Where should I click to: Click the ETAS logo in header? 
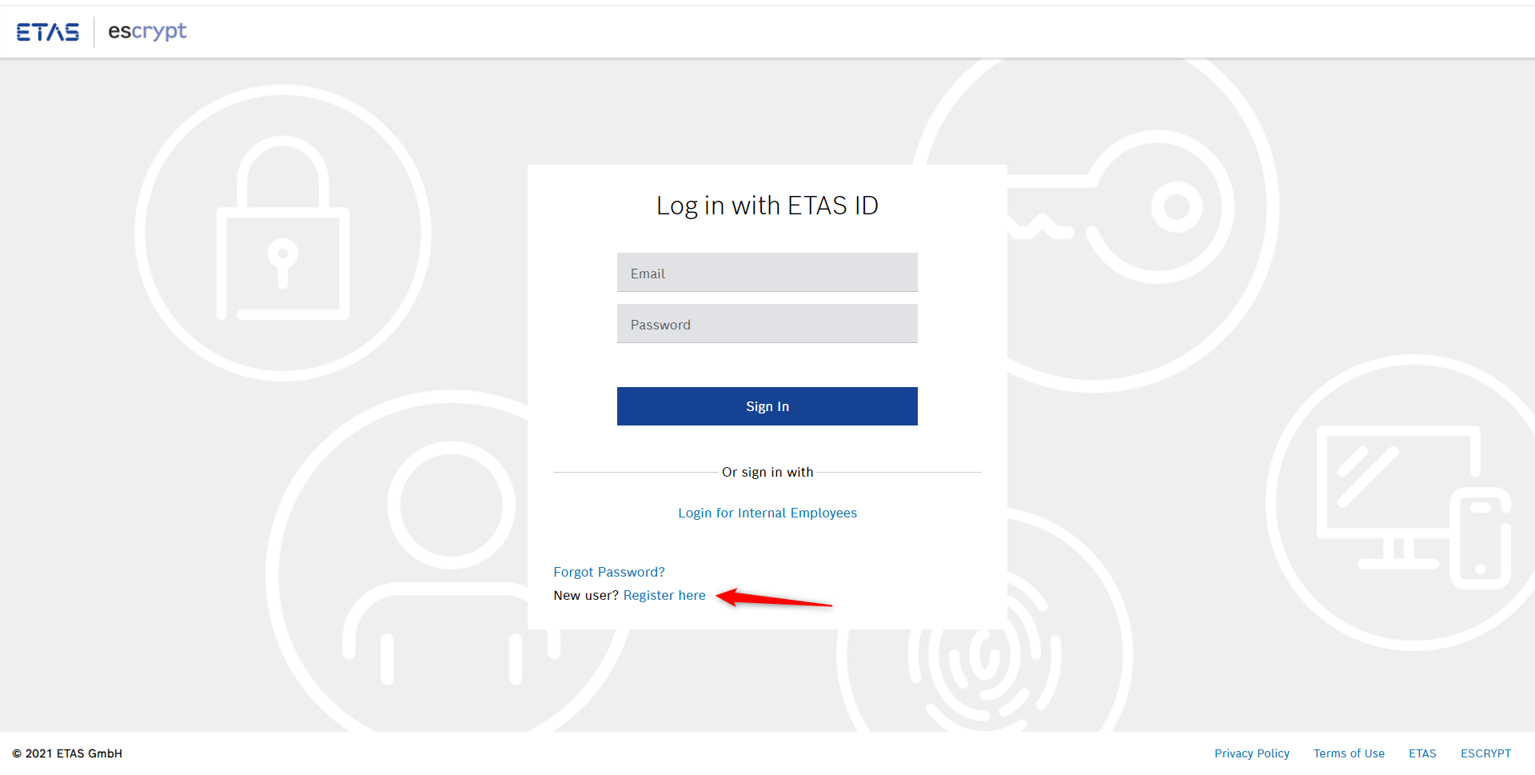48,32
